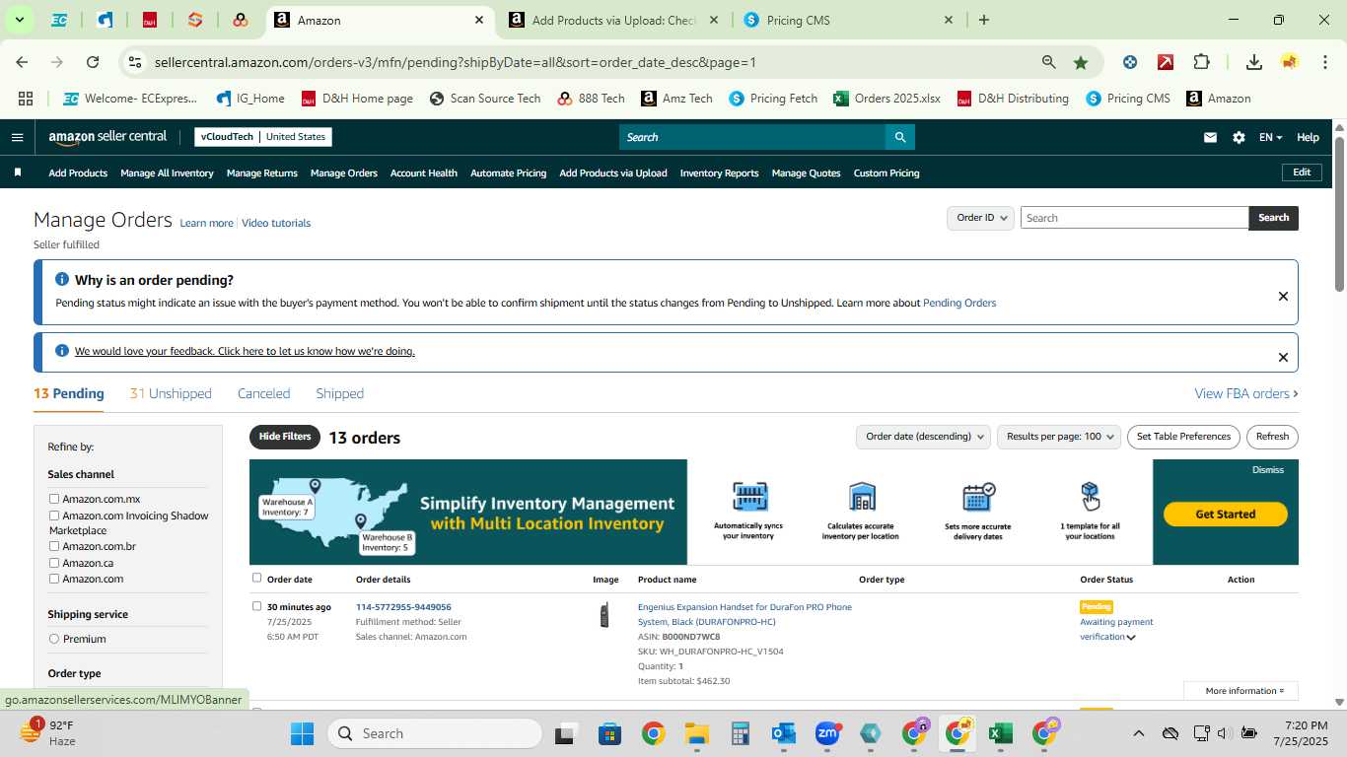Close the 'Why is an order pending?' banner
The image size is (1347, 757).
coord(1283,296)
